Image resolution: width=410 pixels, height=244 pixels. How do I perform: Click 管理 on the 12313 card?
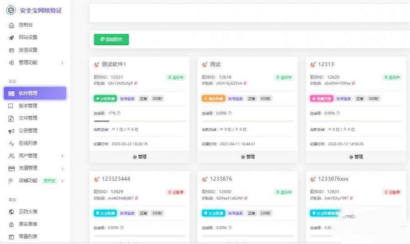click(x=356, y=157)
